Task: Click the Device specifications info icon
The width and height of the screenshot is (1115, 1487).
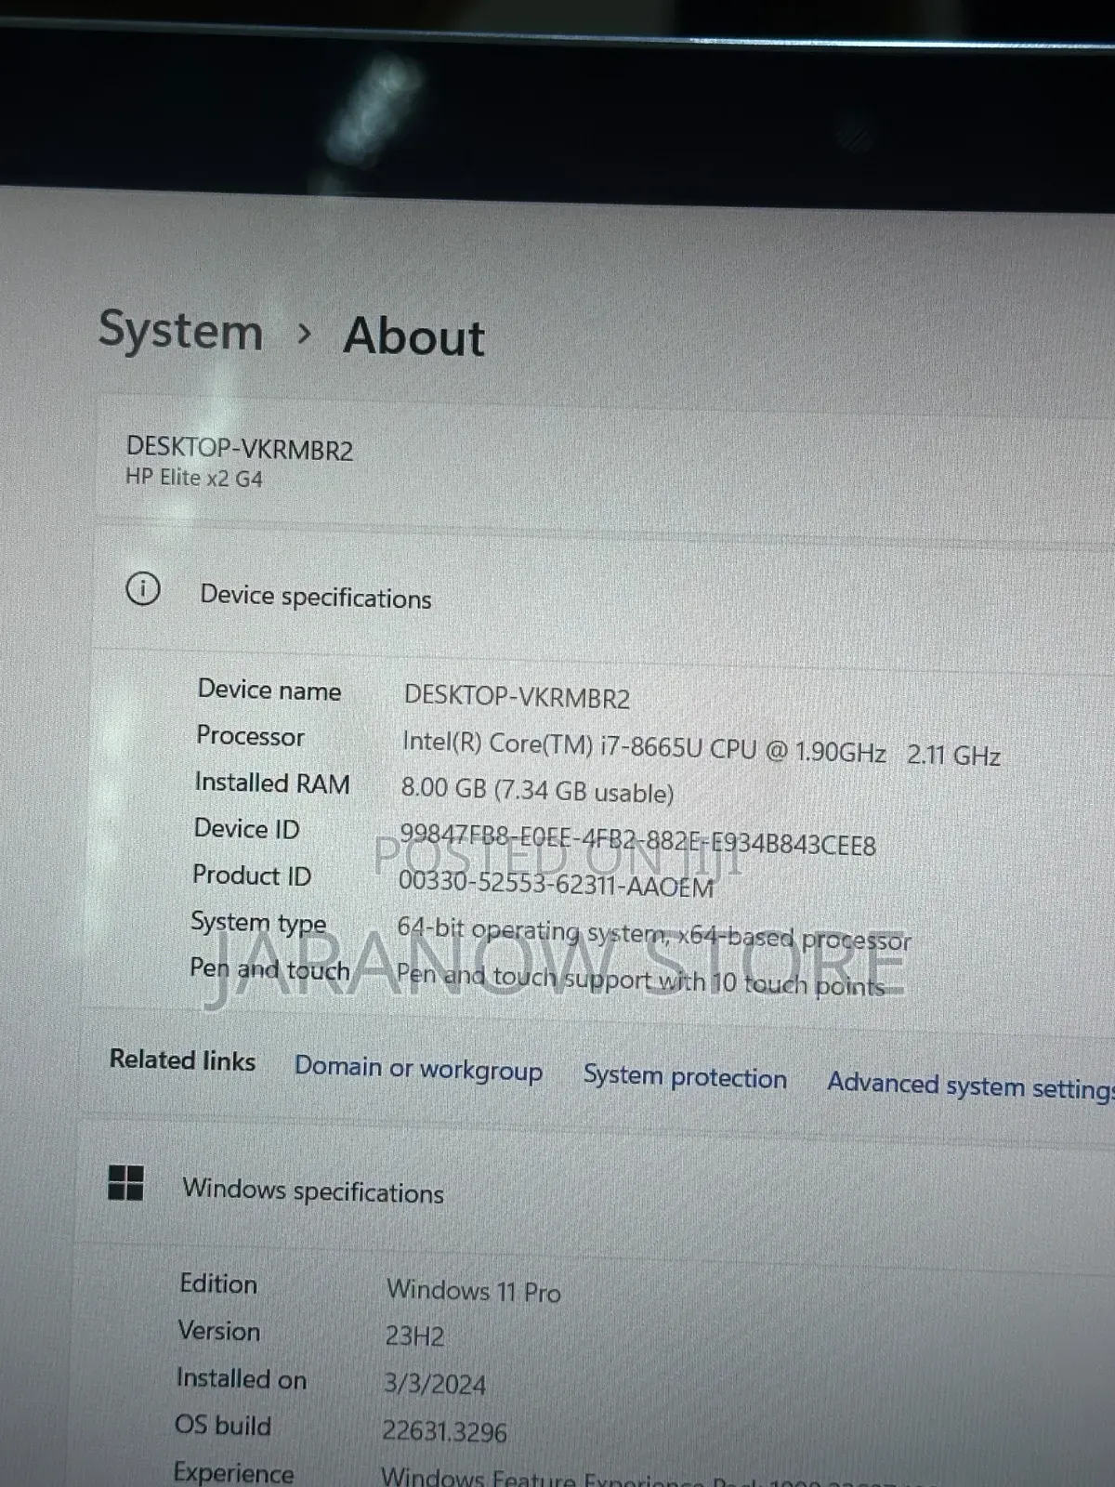Action: pos(143,588)
